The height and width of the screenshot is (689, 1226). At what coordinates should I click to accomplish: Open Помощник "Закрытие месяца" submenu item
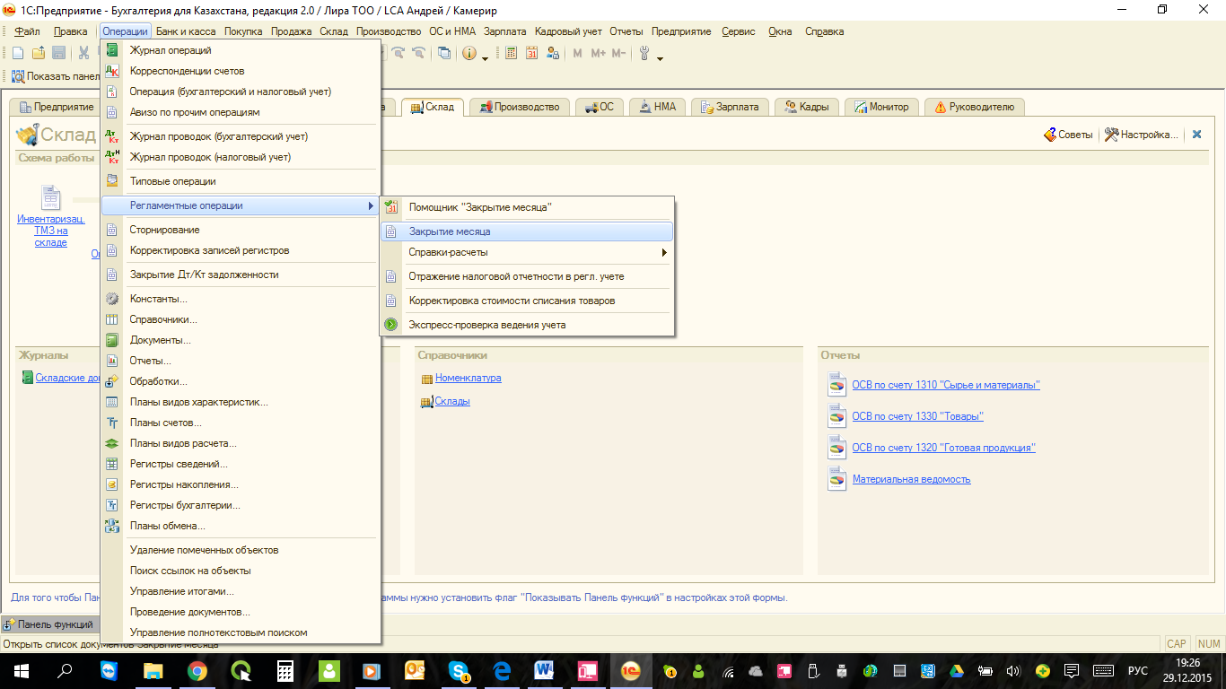527,207
